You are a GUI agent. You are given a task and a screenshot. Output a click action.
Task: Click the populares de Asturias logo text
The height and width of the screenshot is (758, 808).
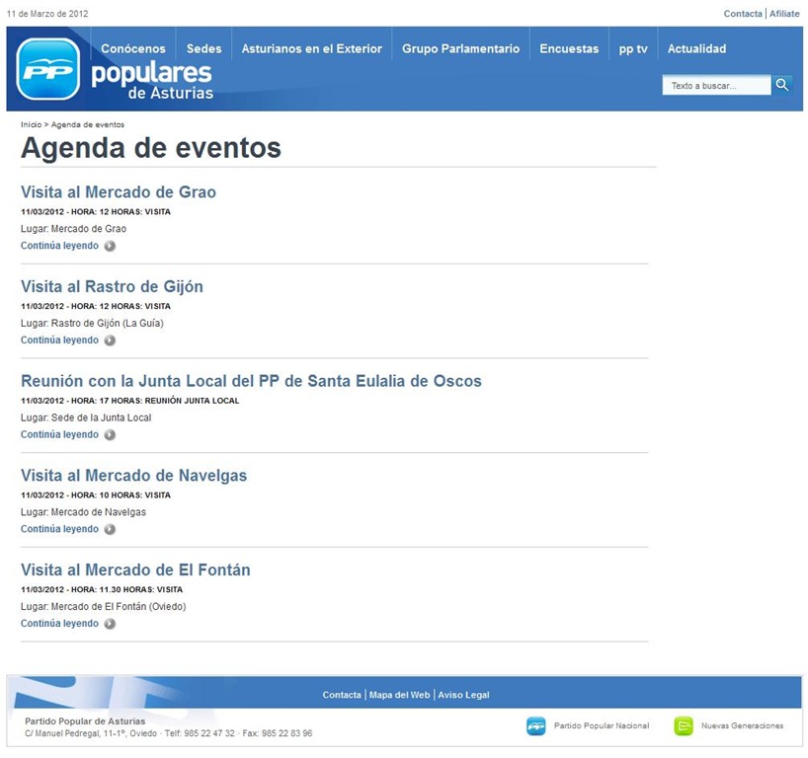pyautogui.click(x=152, y=81)
